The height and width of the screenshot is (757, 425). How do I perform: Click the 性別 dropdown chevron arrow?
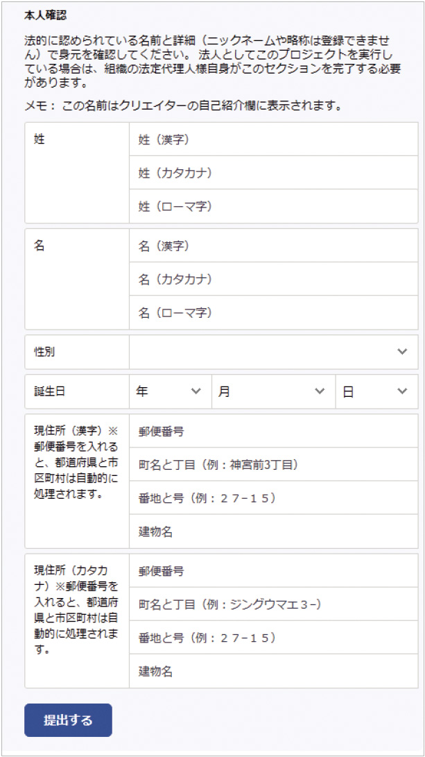click(x=402, y=352)
